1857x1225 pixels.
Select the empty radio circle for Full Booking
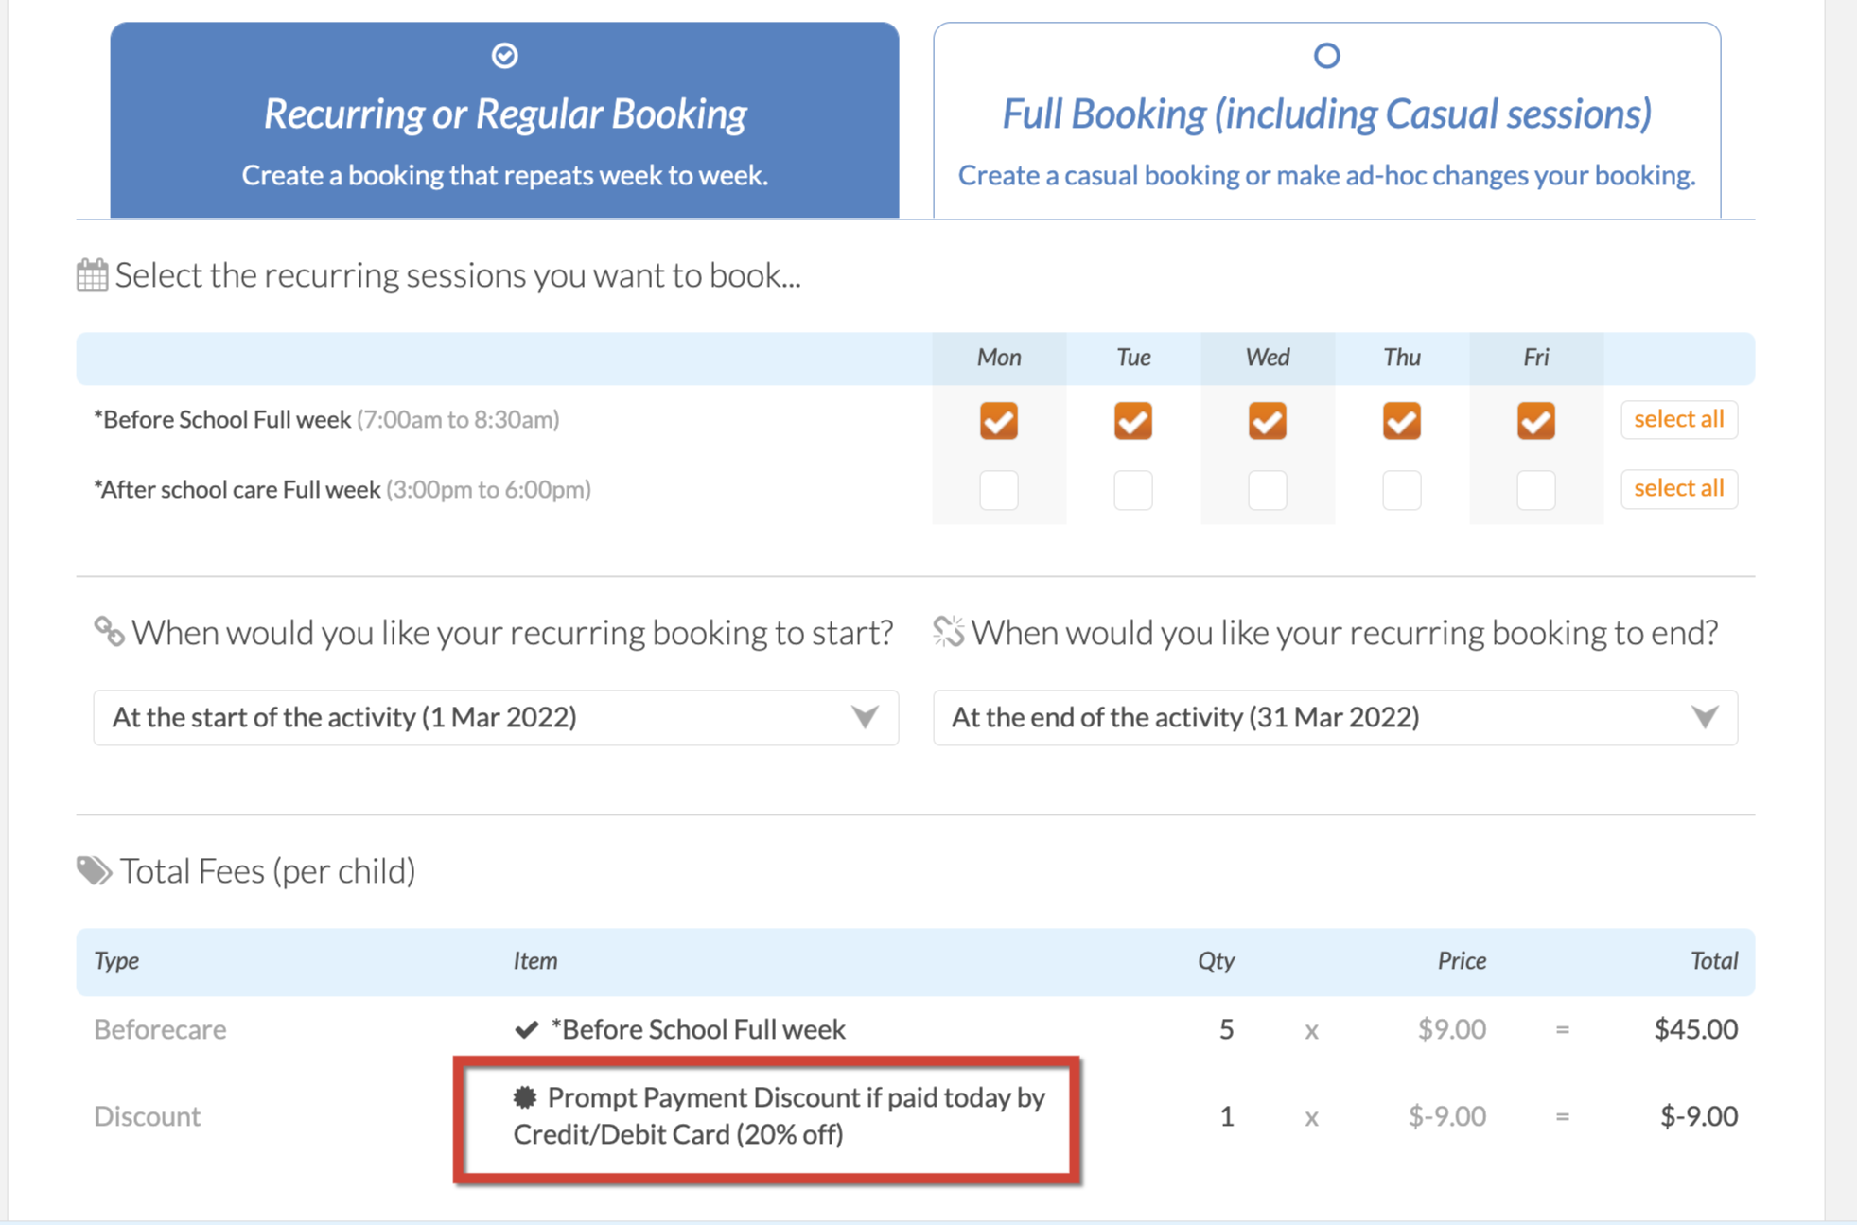[1327, 56]
